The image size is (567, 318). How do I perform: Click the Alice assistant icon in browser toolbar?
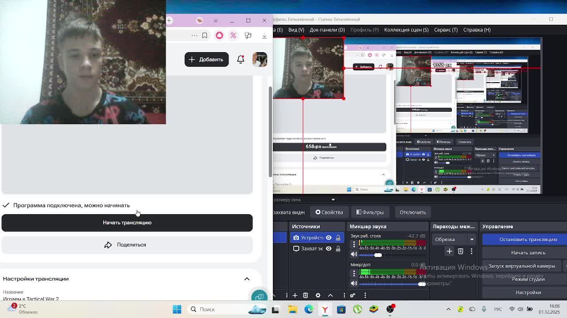219,35
